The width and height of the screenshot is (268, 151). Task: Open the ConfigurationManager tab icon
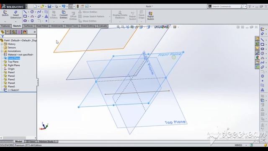[x=13, y=32]
